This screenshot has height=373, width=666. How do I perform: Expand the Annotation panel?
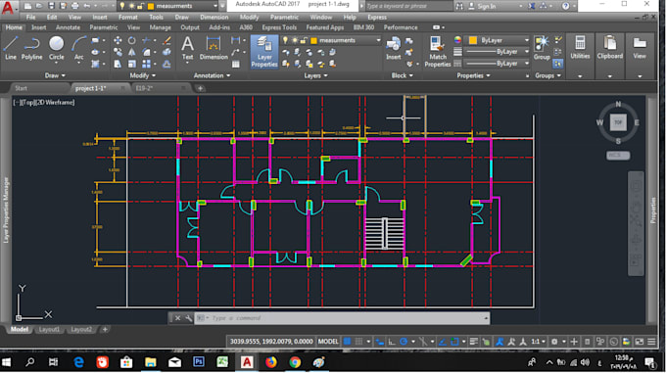click(212, 75)
